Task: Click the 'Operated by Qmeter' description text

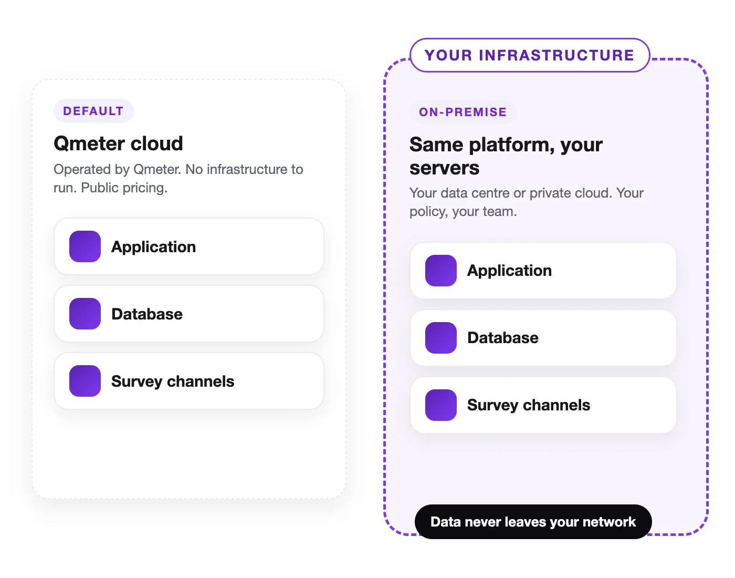Action: pos(178,178)
